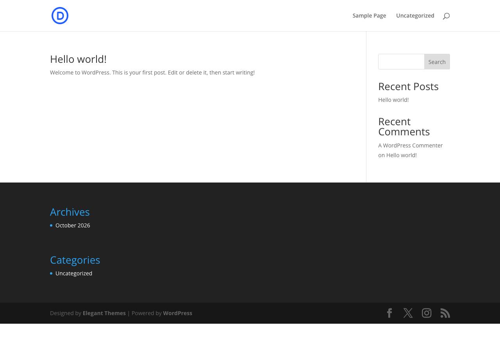This screenshot has width=500, height=351.
Task: Open the "Hello world!" post title
Action: click(x=78, y=59)
